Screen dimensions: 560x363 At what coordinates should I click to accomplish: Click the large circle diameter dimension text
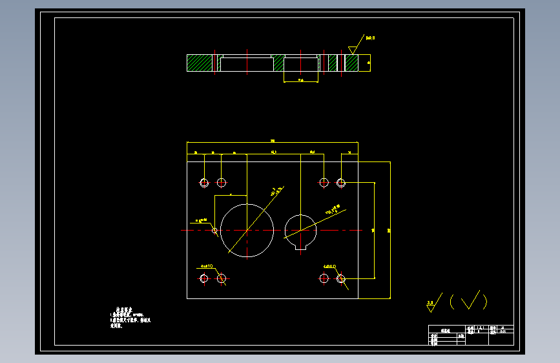coord(276,191)
